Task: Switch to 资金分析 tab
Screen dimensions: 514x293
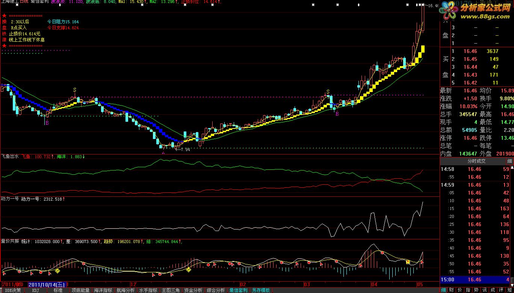Action: (193, 290)
